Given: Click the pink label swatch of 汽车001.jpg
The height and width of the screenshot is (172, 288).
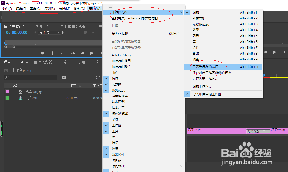Looking at the screenshot, I should [x=7, y=92].
